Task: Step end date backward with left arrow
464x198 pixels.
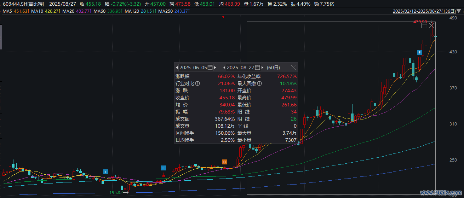Action: (x=224, y=67)
